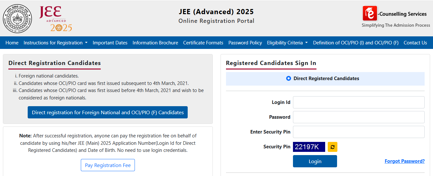View the Password Policy page
Image resolution: width=433 pixels, height=176 pixels.
(245, 43)
